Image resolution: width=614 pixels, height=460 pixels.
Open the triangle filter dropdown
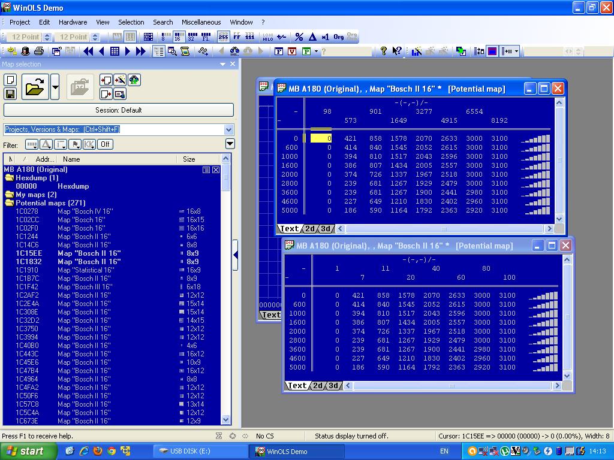pyautogui.click(x=46, y=145)
